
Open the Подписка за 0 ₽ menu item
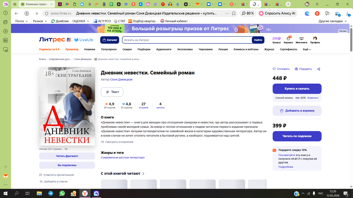point(49,50)
